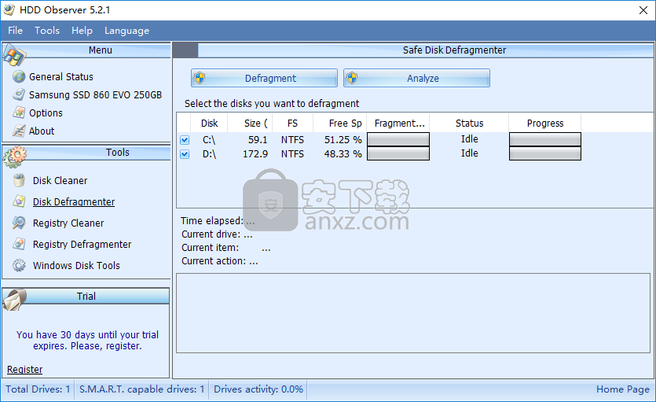Click the trial expiration notice text
The height and width of the screenshot is (402, 656).
click(x=87, y=340)
